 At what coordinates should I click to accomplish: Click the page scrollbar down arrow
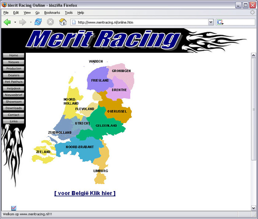pos(254,208)
